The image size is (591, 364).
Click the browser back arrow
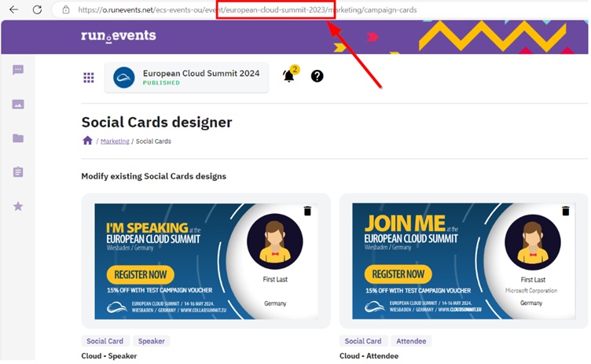tap(13, 9)
